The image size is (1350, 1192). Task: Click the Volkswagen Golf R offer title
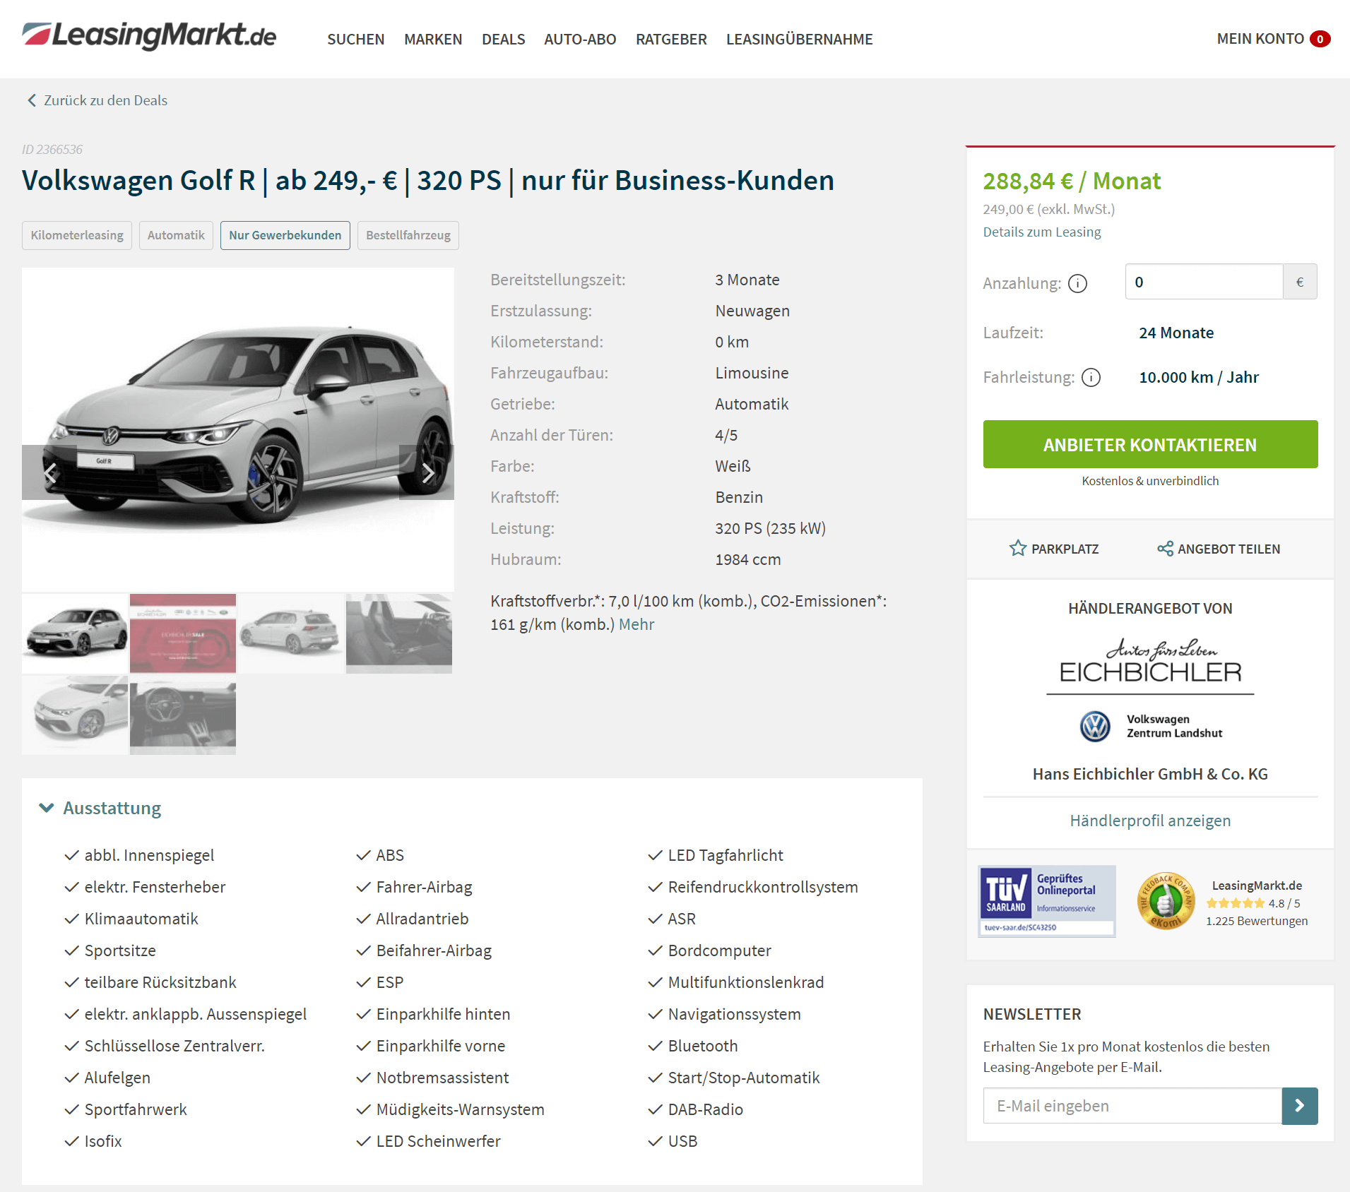[x=428, y=181]
